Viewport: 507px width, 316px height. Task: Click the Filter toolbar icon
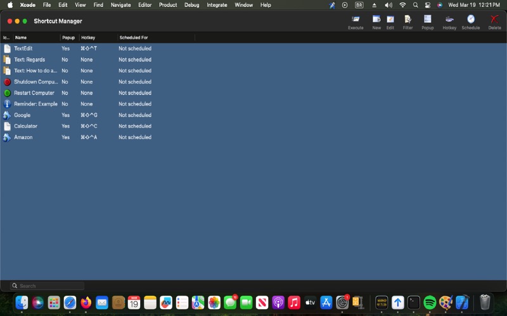click(408, 20)
